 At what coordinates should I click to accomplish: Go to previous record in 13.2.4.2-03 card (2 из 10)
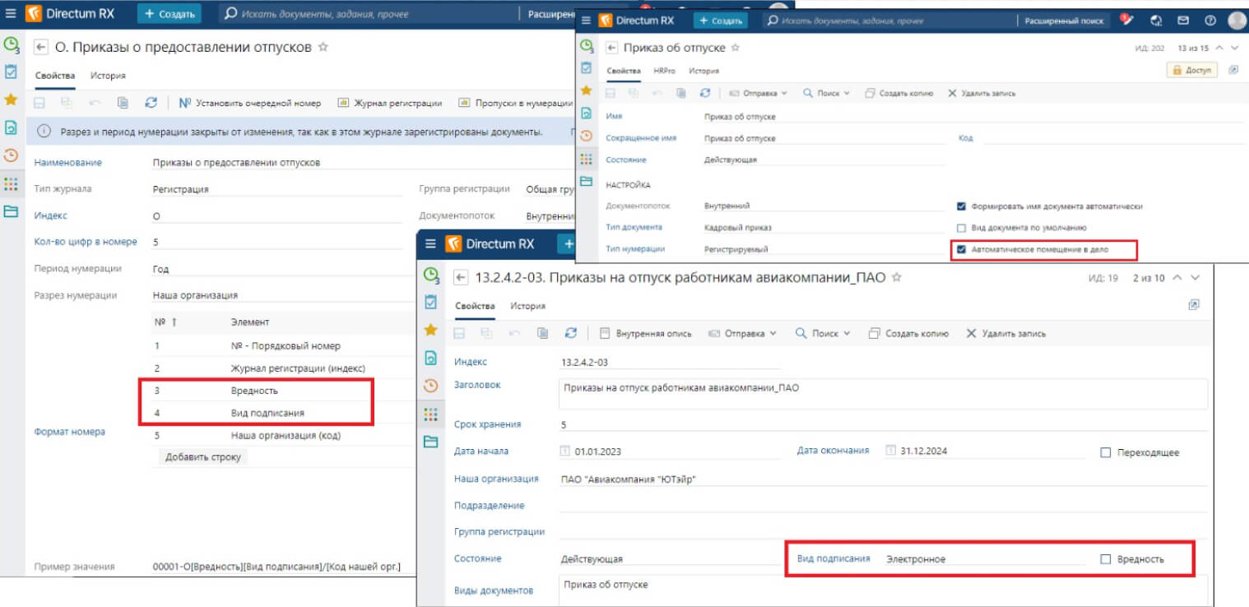1177,277
